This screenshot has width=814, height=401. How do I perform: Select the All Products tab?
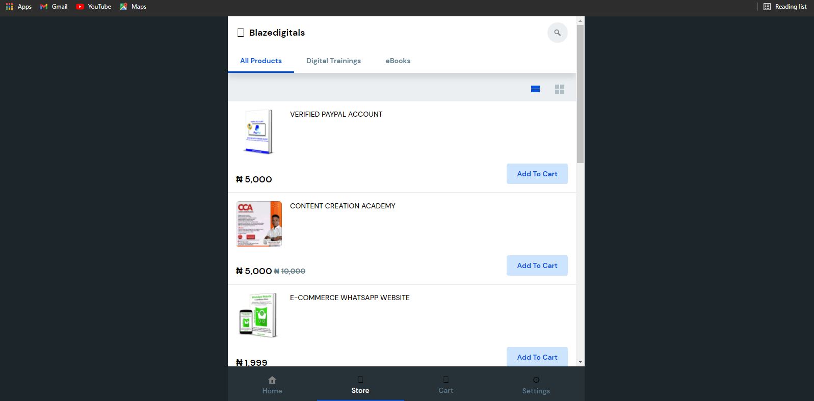[x=261, y=61]
